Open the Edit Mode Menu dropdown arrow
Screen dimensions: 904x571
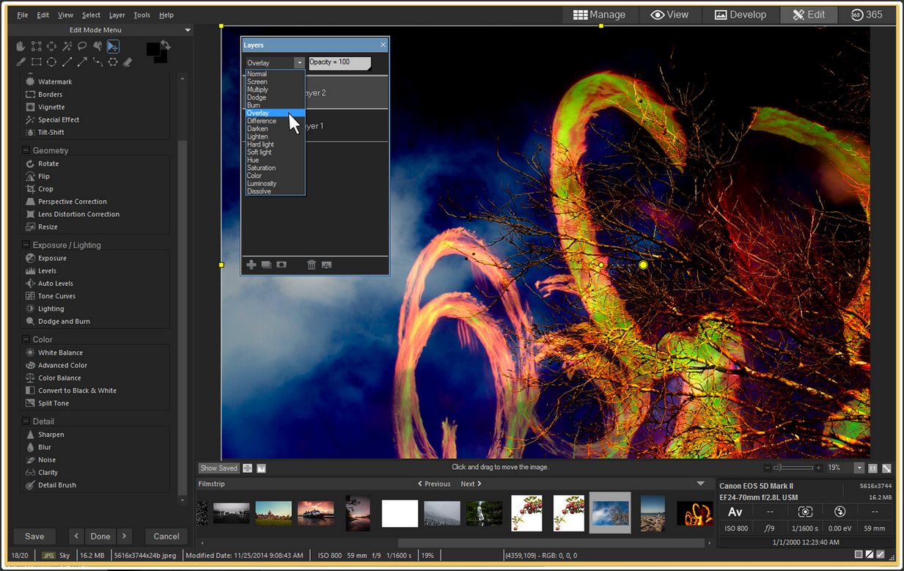click(x=188, y=30)
